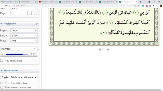Change playback speed via 0.9x button
The height and width of the screenshot is (91, 163).
33,54
